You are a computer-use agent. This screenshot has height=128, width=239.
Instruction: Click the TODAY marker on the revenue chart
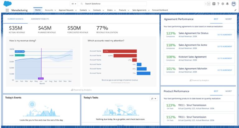click(x=41, y=78)
